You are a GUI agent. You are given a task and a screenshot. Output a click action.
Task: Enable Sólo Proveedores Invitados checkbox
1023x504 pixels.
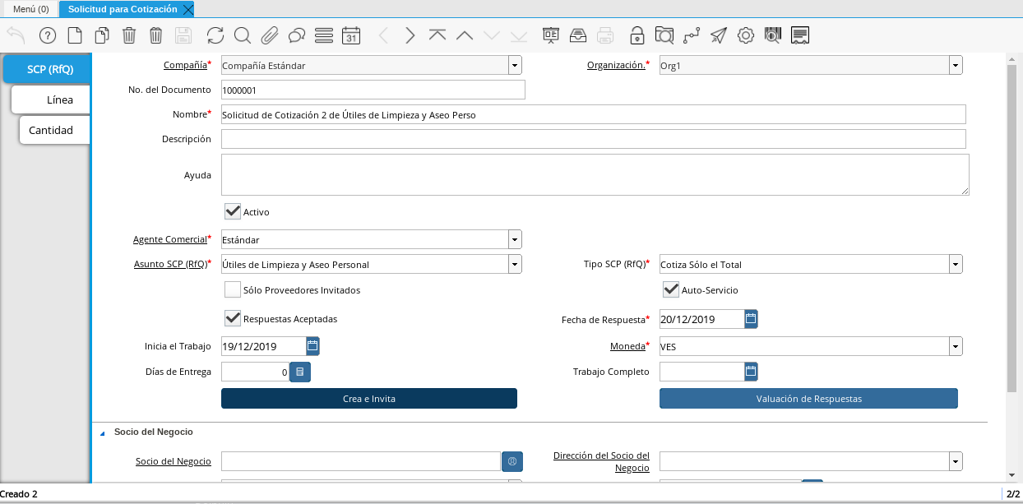click(233, 290)
